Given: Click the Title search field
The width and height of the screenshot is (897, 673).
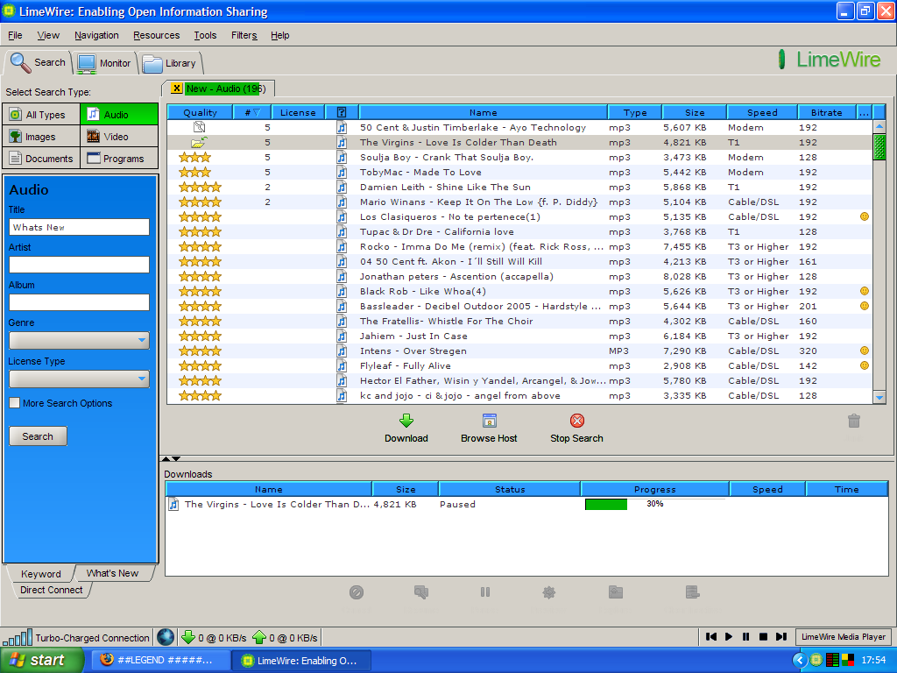Looking at the screenshot, I should 78,226.
